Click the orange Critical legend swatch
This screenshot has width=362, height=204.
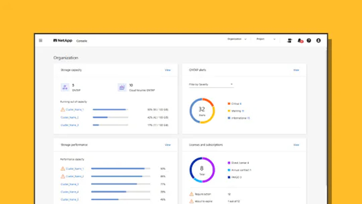click(229, 103)
